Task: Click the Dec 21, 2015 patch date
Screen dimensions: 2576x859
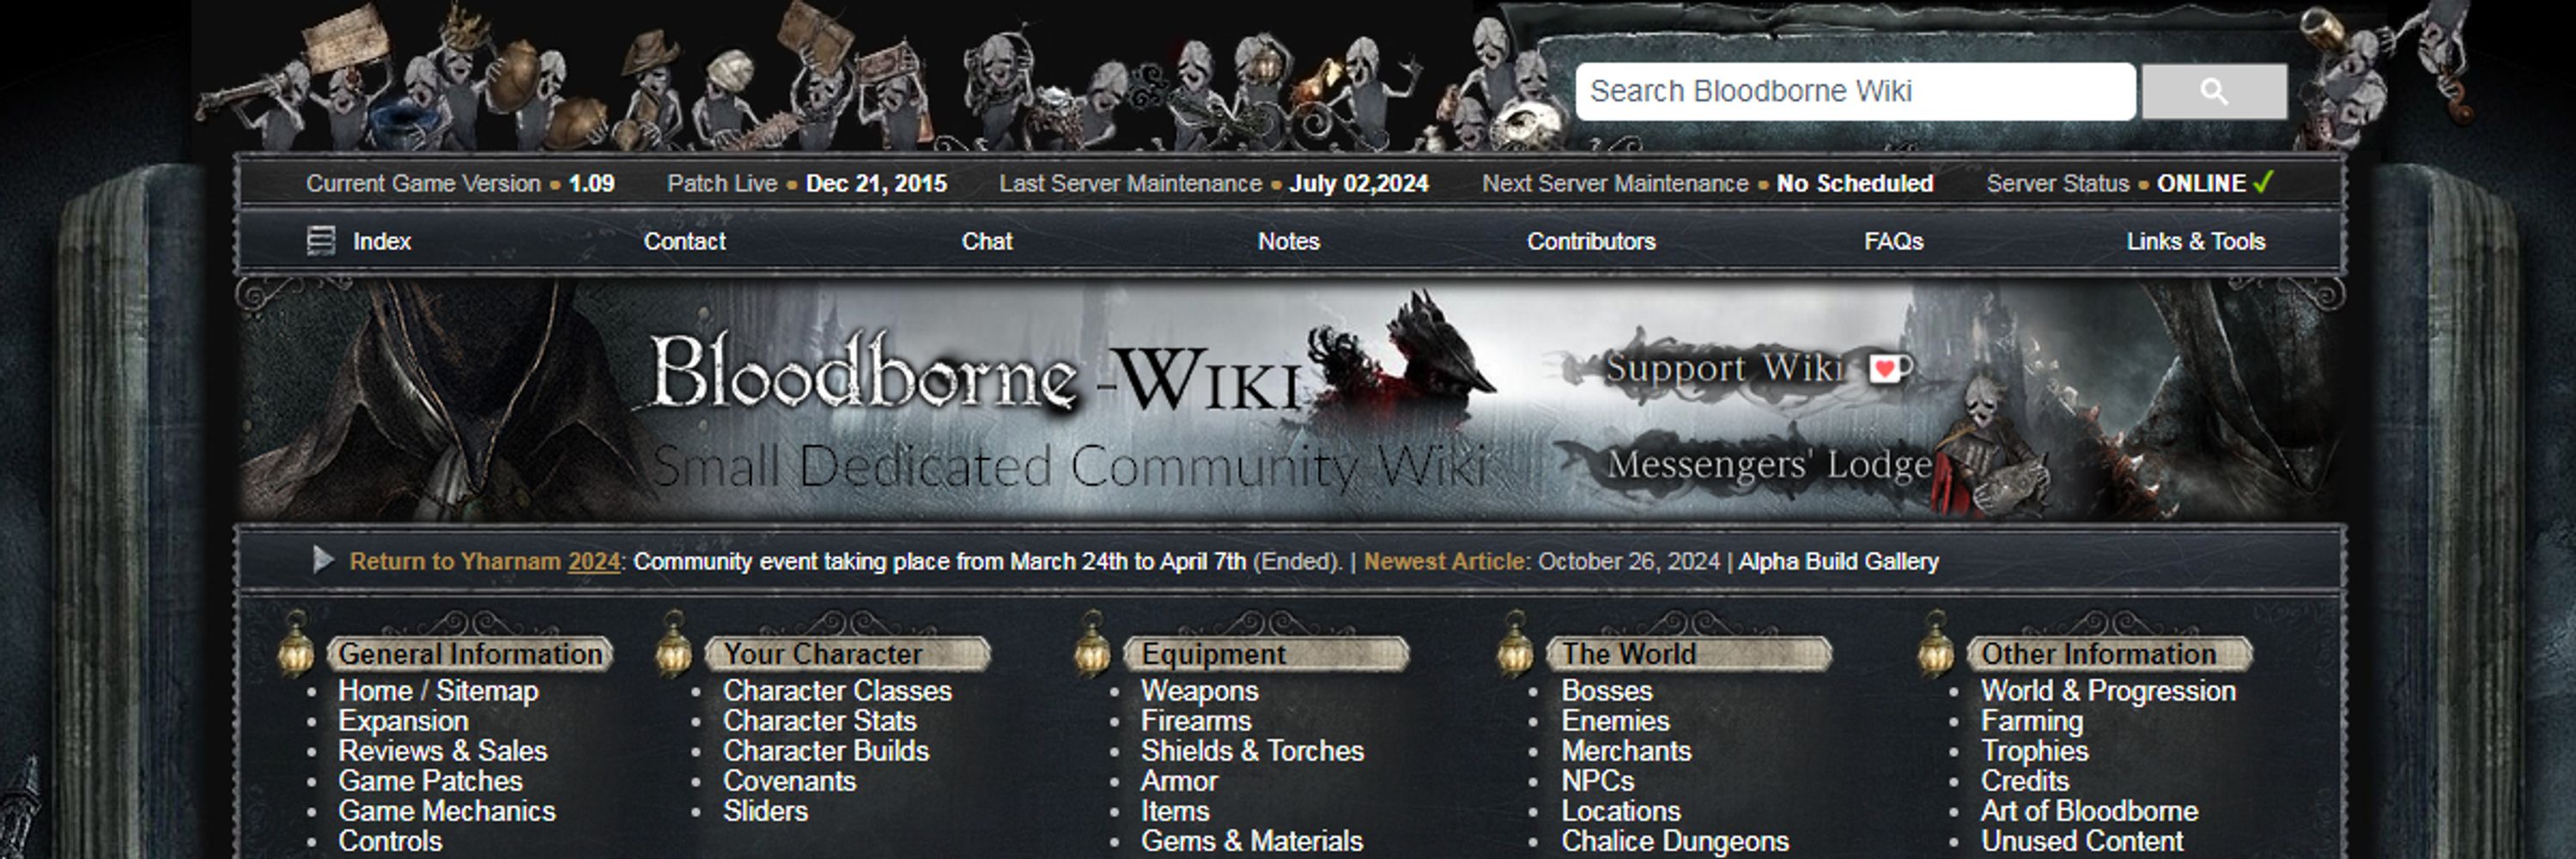Action: (876, 183)
